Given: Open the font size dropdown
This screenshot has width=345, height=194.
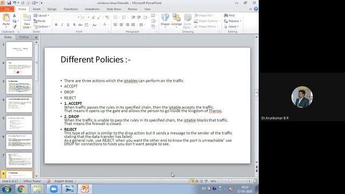Looking at the screenshot, I should tap(88, 17).
